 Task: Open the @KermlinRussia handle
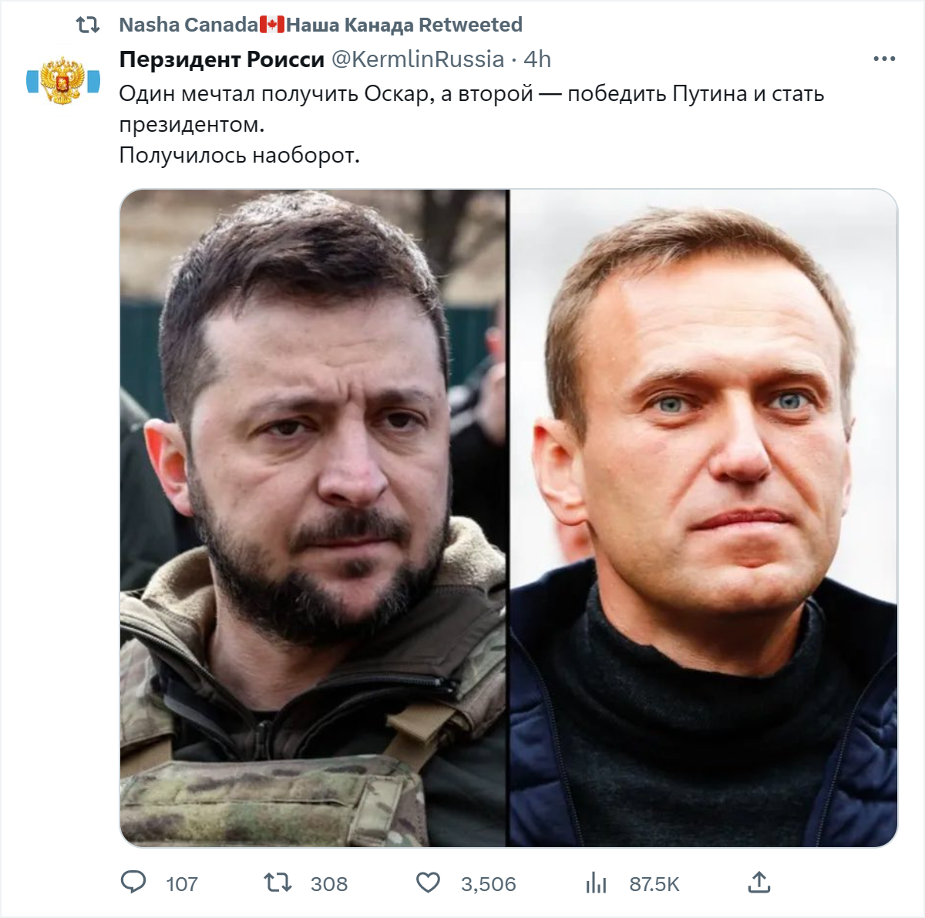[418, 59]
